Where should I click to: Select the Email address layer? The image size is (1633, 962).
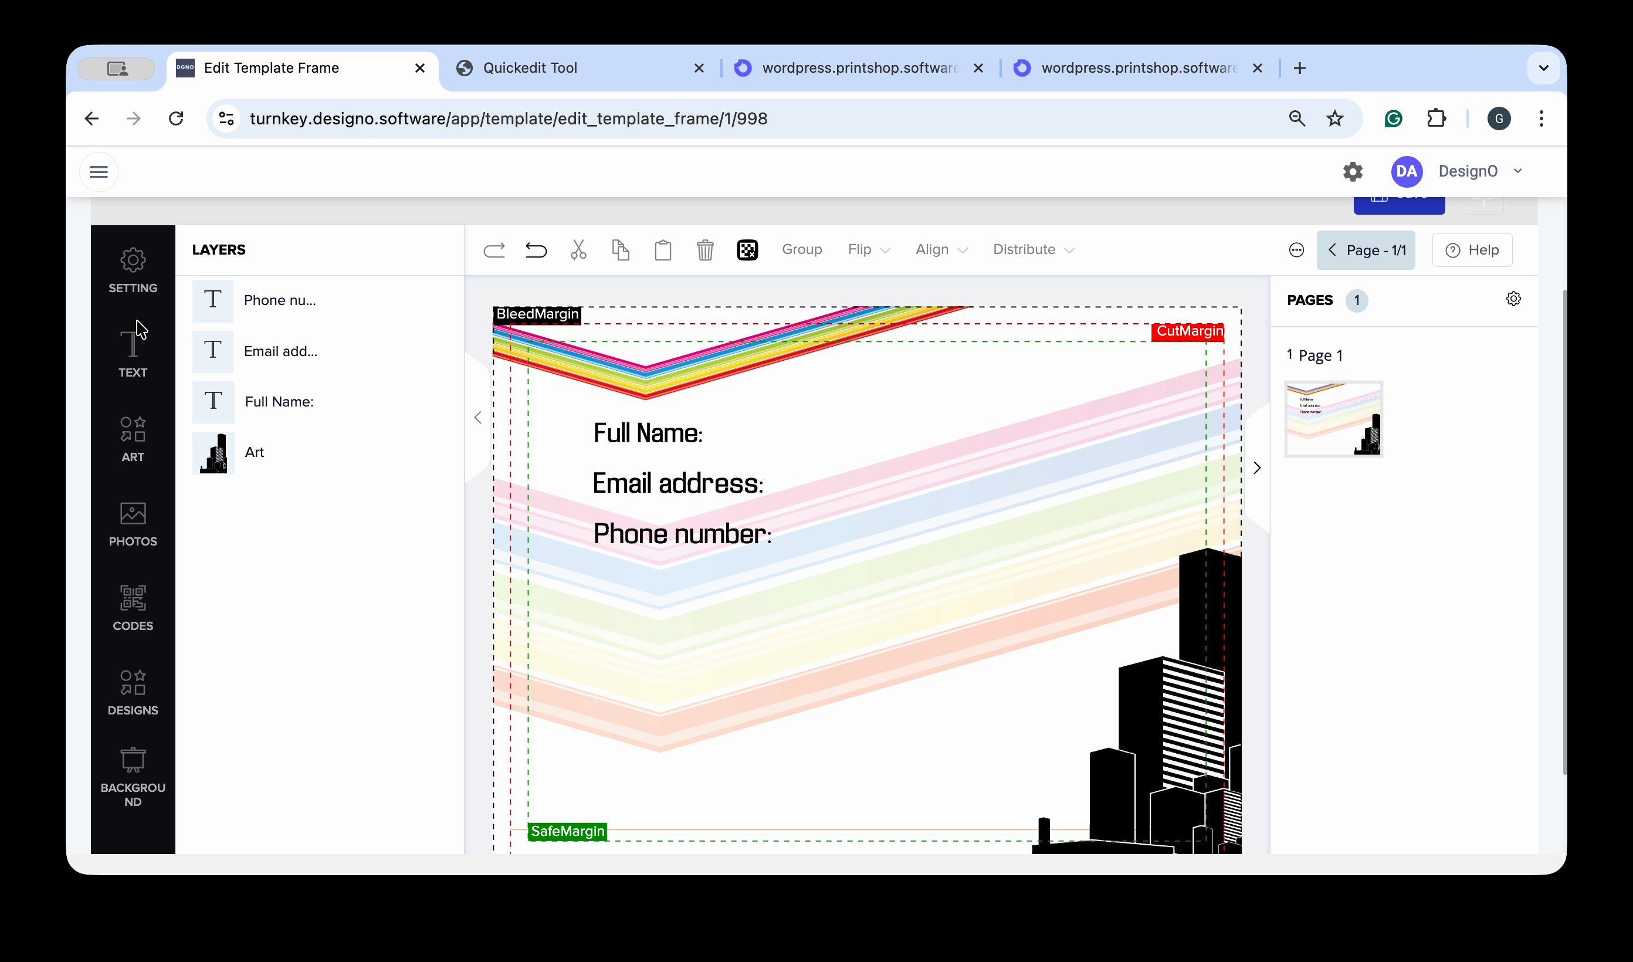(280, 351)
